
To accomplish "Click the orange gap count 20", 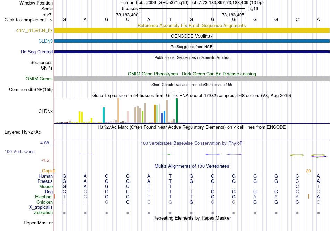I will pyautogui.click(x=308, y=171).
